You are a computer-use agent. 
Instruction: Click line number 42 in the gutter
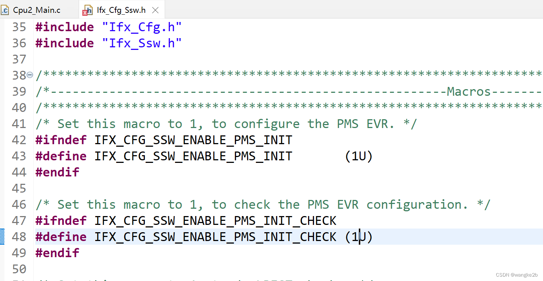[x=19, y=140]
